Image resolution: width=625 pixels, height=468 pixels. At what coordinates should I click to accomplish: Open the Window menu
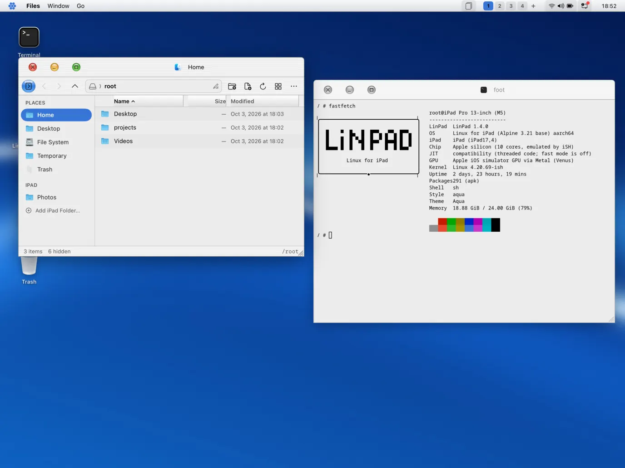coord(59,6)
